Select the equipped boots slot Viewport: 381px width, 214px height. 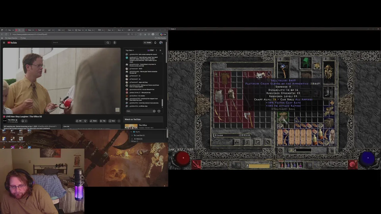click(x=329, y=92)
